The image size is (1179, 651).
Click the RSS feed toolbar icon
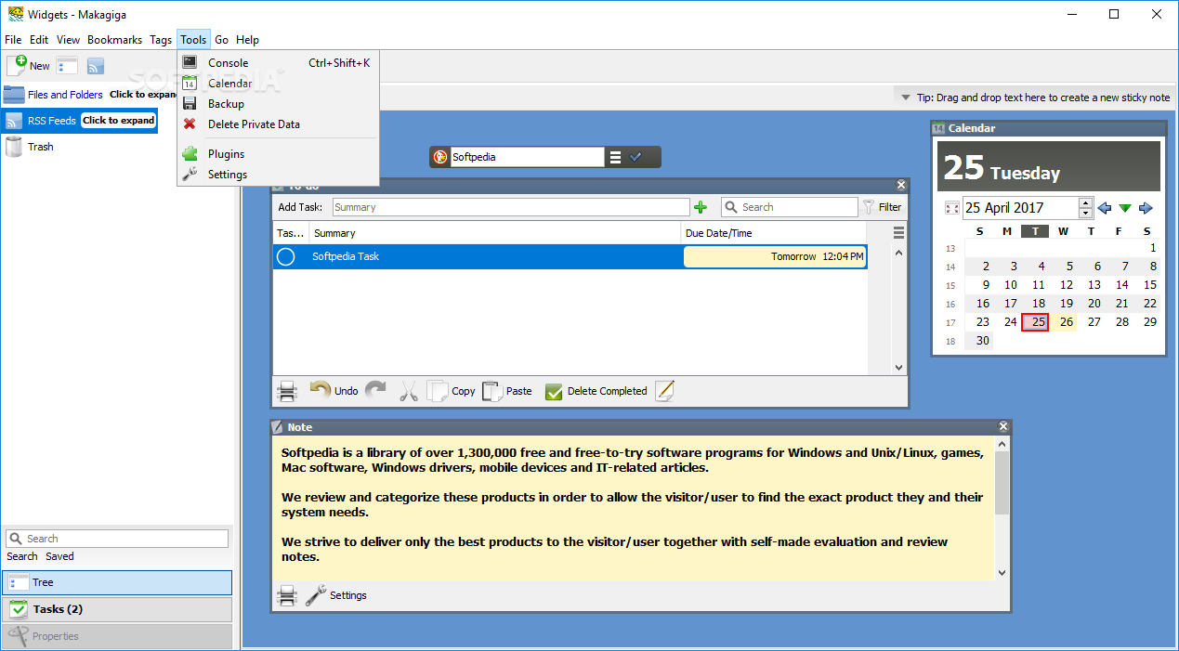coord(96,66)
